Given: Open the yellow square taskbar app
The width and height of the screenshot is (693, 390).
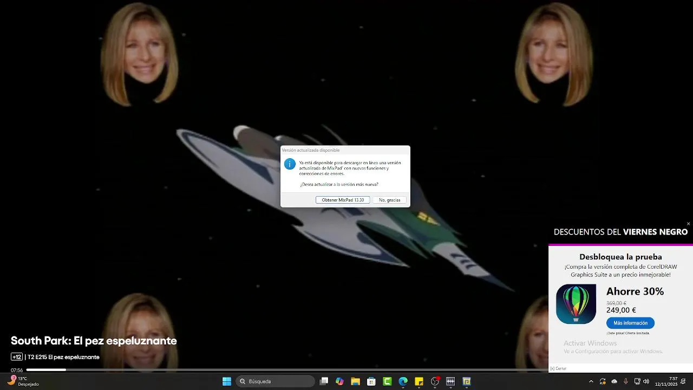Looking at the screenshot, I should coord(467,381).
